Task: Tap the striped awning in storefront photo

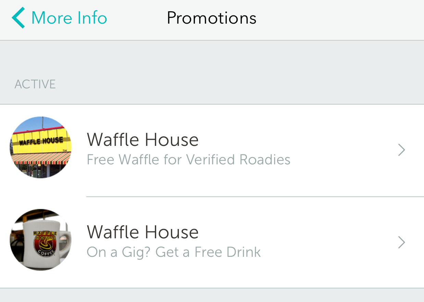Action: 40,158
